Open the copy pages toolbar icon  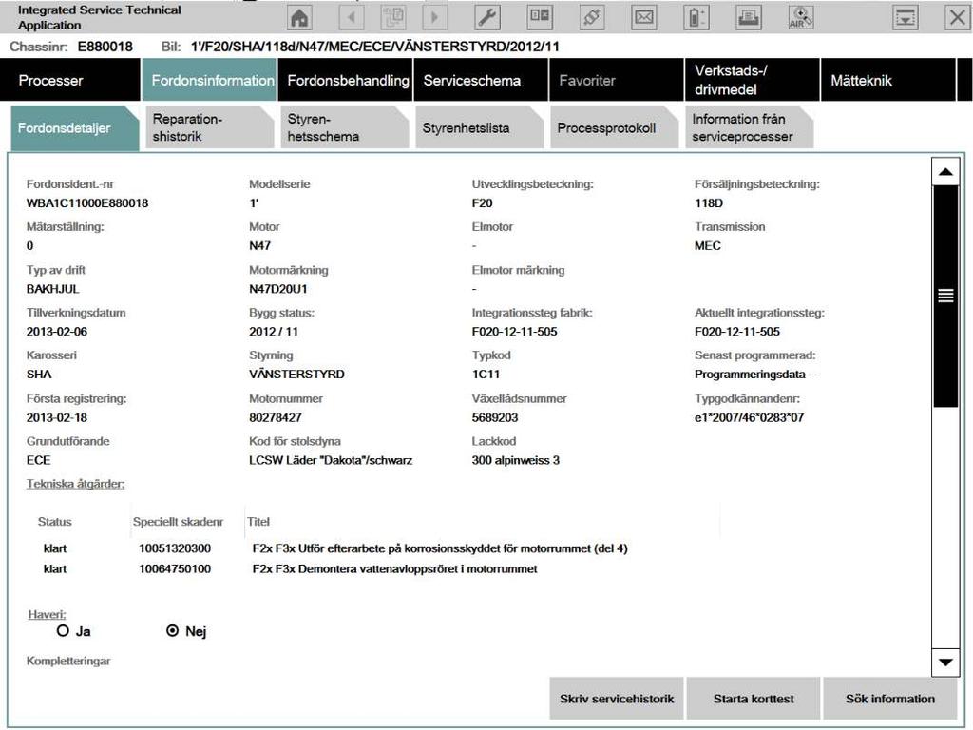pyautogui.click(x=392, y=17)
